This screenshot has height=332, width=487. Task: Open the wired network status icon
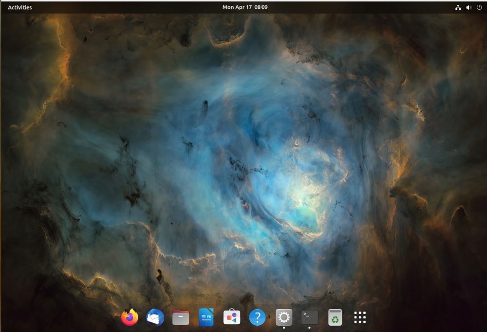click(458, 7)
